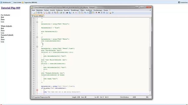This screenshot has height=105, width=188.
Task: Click the Paste clipboard toolbar icon
Action: 58,13
